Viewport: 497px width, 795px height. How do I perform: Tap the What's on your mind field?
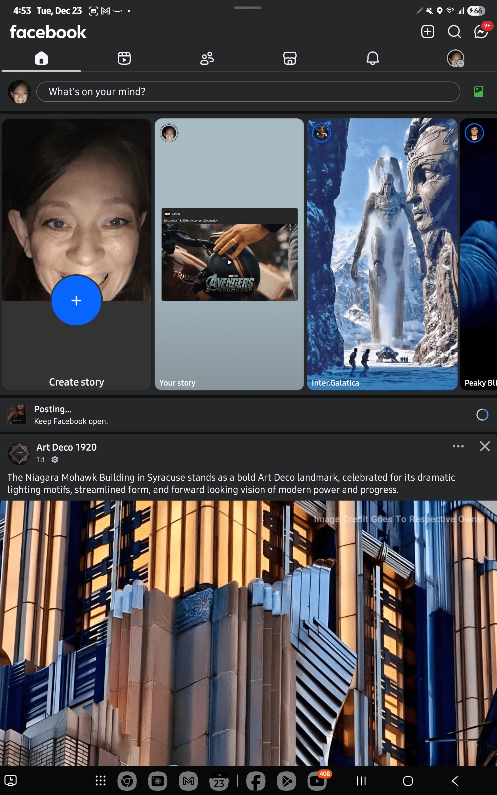(248, 92)
